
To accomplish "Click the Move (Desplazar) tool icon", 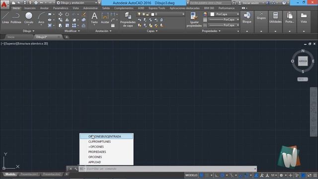I will (x=61, y=14).
